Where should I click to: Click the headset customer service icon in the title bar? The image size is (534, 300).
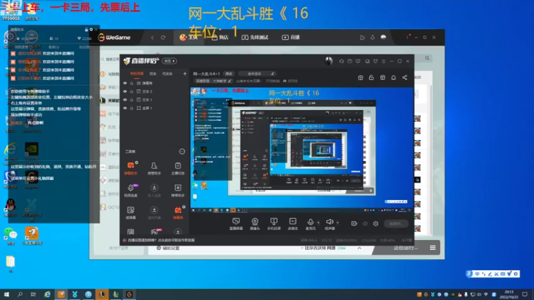tap(341, 61)
